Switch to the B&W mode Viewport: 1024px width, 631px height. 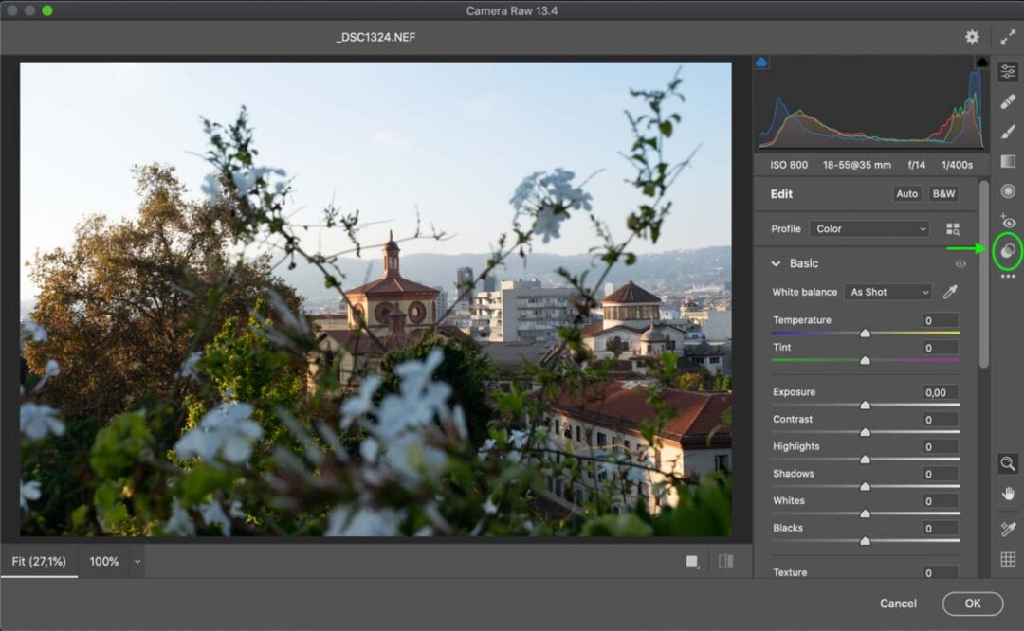tap(942, 193)
